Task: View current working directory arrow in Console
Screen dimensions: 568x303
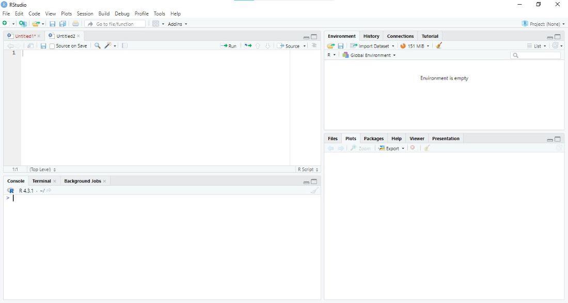Action: [49, 190]
